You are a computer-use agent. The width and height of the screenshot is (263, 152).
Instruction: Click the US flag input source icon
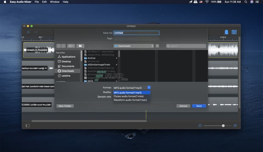tap(201, 2)
